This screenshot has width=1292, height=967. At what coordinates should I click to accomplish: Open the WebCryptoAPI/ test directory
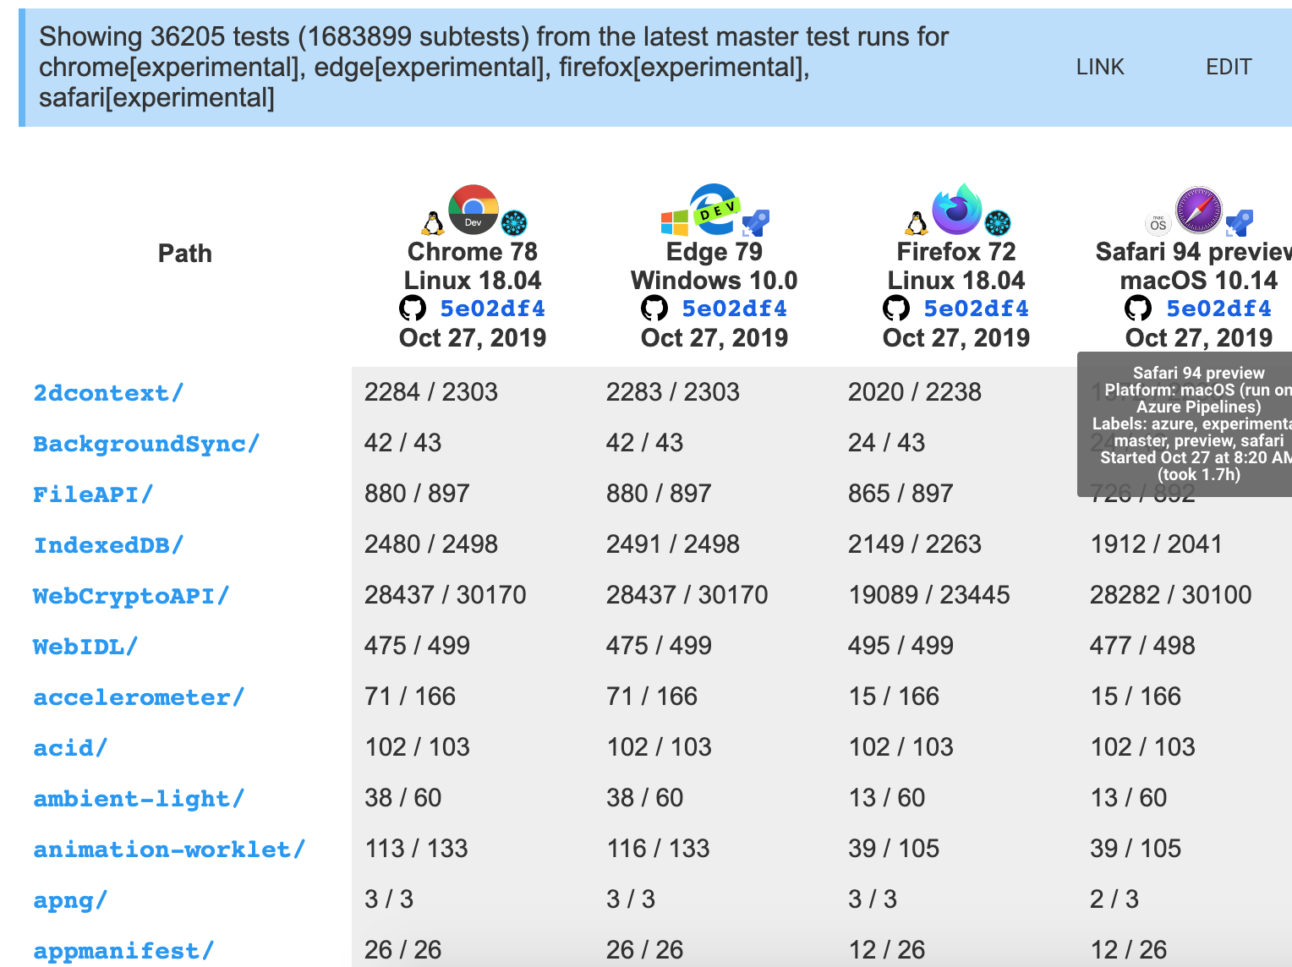(x=131, y=596)
